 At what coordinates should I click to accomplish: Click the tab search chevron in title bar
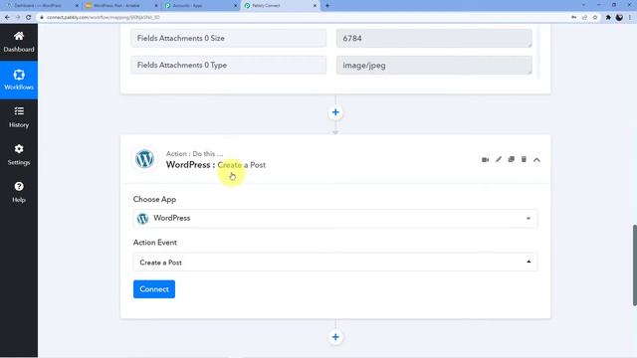point(583,5)
